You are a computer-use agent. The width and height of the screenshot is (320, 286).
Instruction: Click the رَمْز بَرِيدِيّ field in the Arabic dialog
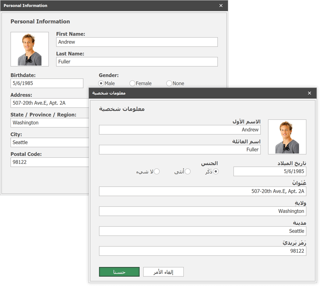pyautogui.click(x=203, y=251)
